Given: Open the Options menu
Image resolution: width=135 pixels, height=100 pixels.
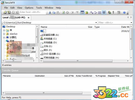Looking at the screenshot, I should [x=29, y=8].
